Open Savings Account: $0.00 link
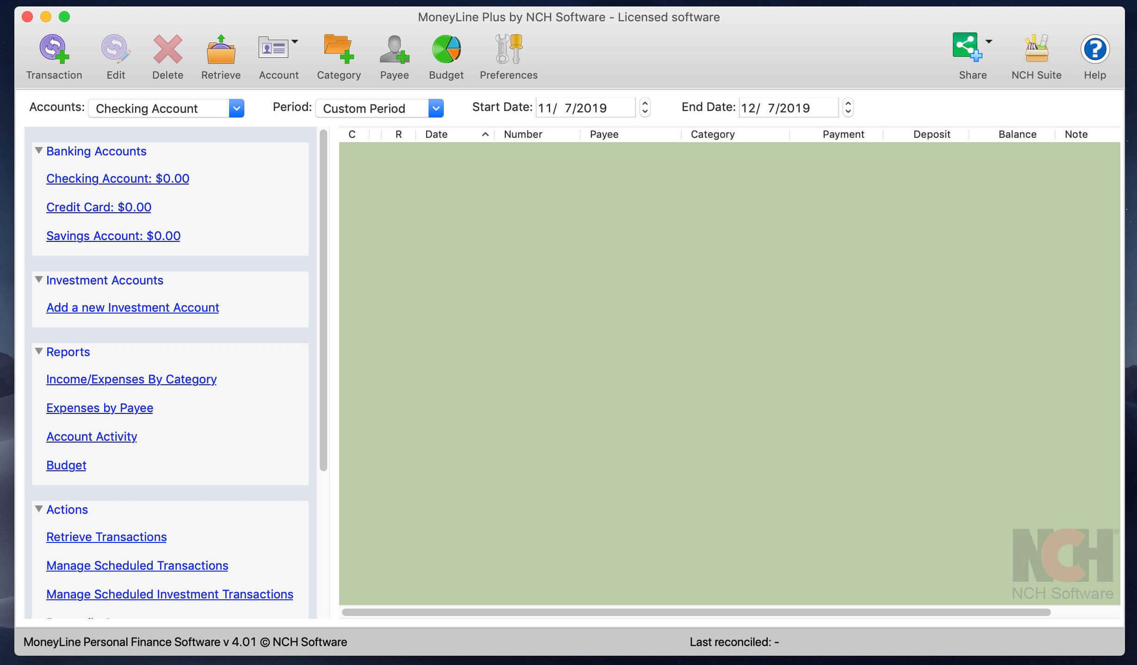 coord(113,236)
